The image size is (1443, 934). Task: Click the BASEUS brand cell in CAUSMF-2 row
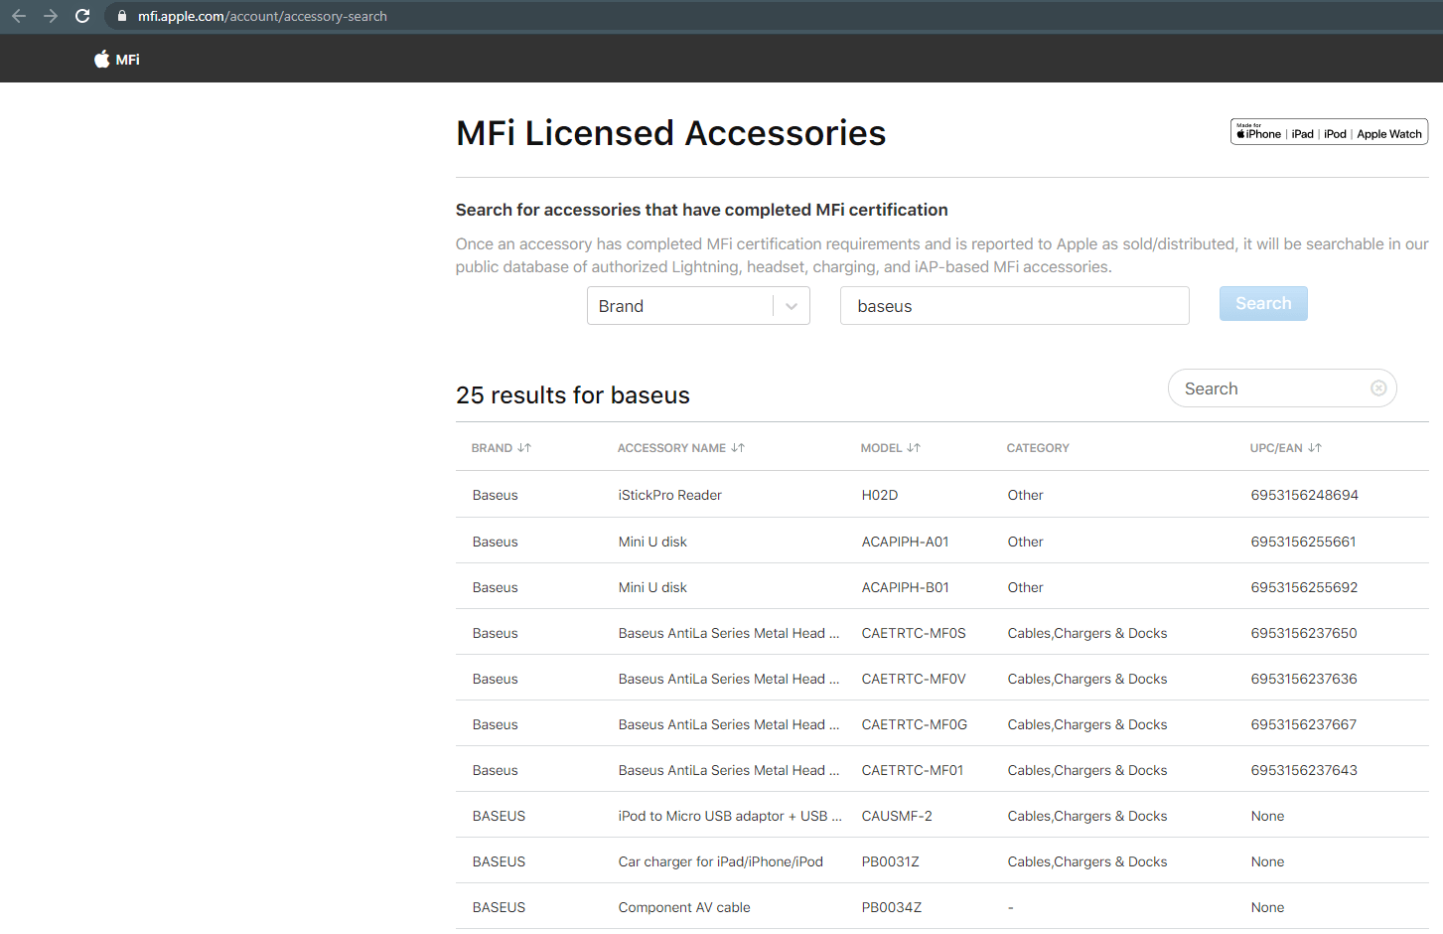click(x=499, y=816)
